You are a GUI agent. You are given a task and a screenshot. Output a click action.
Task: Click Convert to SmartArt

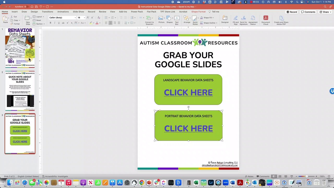coord(150,20)
